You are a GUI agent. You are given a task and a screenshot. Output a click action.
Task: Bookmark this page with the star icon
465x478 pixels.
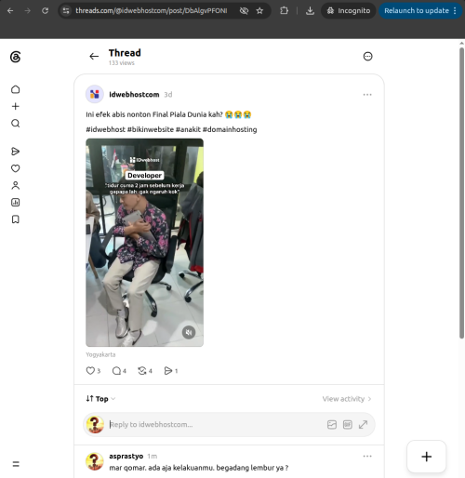click(x=259, y=11)
